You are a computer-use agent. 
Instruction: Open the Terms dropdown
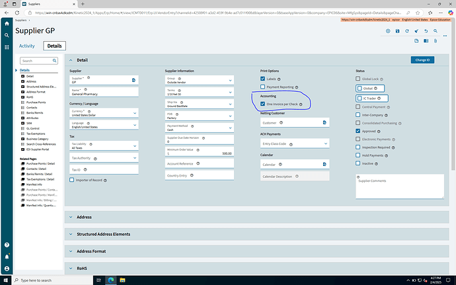pos(230,93)
